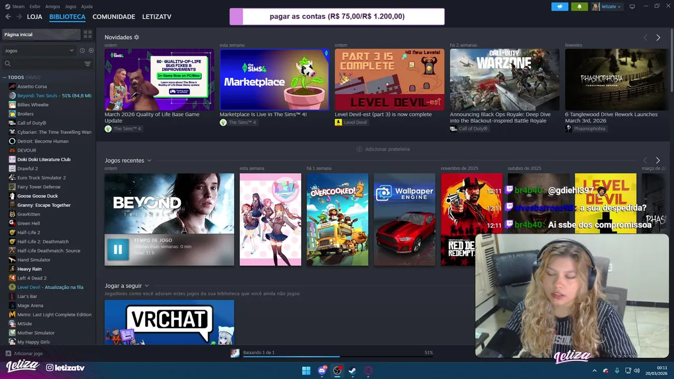The image size is (674, 379).
Task: Select Assetto Corsa in the library list
Action: (32, 86)
